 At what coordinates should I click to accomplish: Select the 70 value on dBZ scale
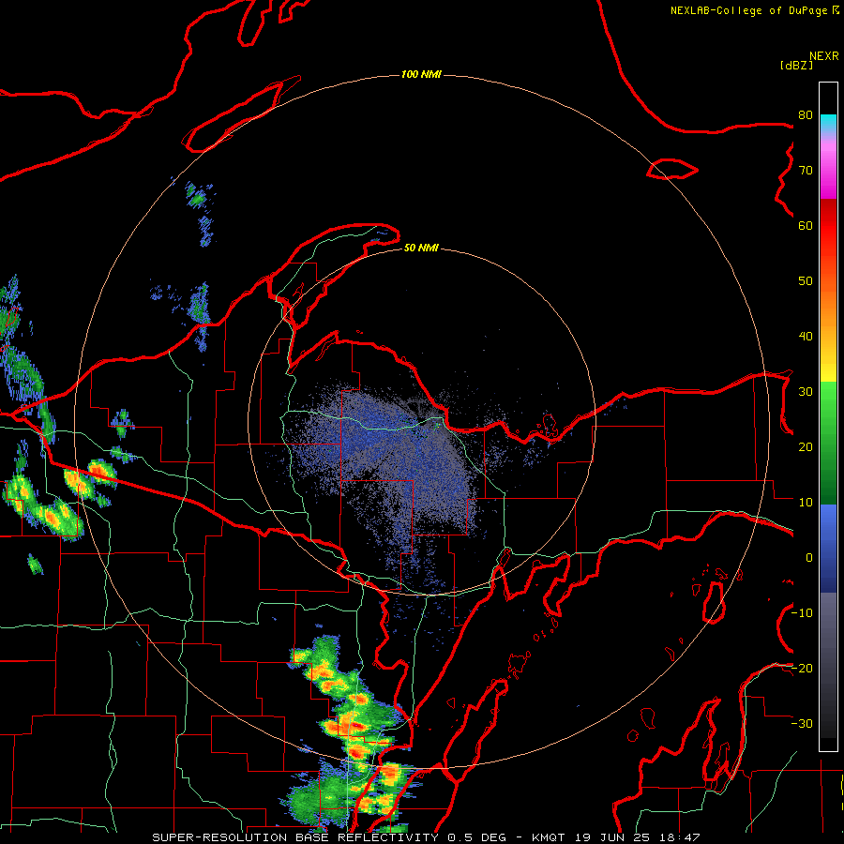806,171
